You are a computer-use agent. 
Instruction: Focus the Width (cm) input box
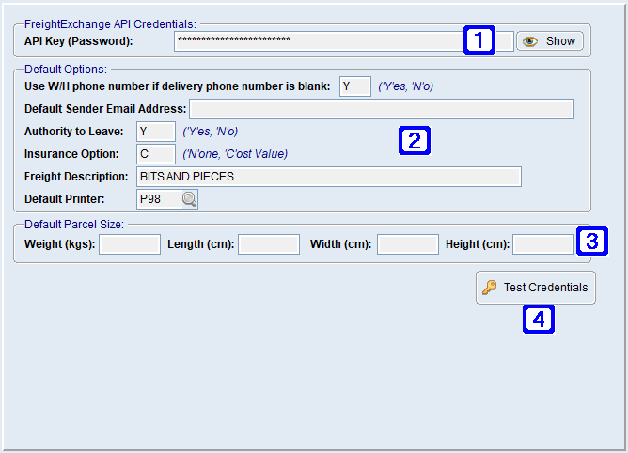click(408, 244)
